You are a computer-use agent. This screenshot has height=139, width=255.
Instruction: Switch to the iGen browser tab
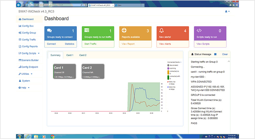click(x=128, y=5)
